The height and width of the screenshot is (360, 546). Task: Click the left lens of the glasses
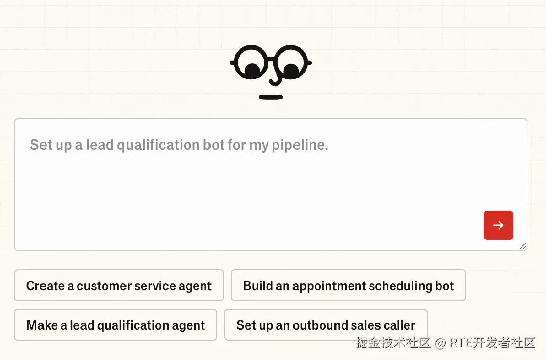pos(251,62)
